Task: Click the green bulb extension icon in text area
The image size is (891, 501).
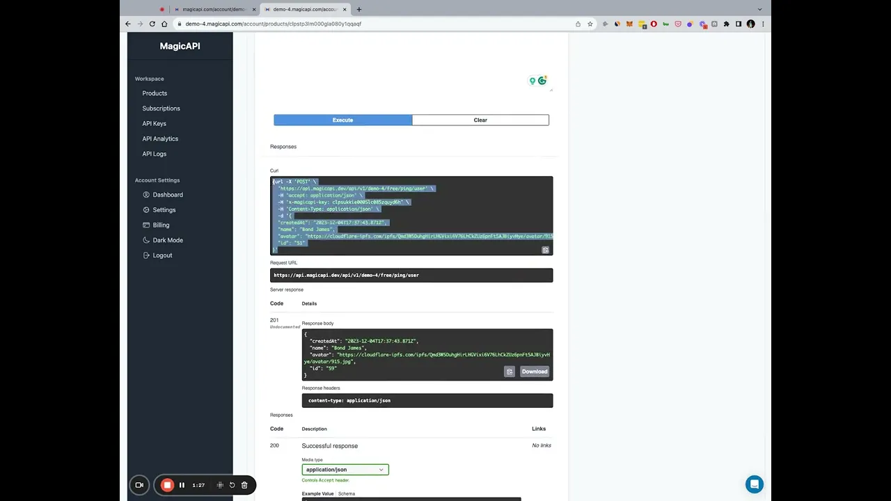Action: coord(533,81)
